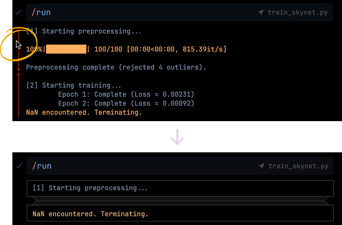Click the Preprocessing complete outliers message
The width and height of the screenshot is (342, 225).
pos(116,67)
